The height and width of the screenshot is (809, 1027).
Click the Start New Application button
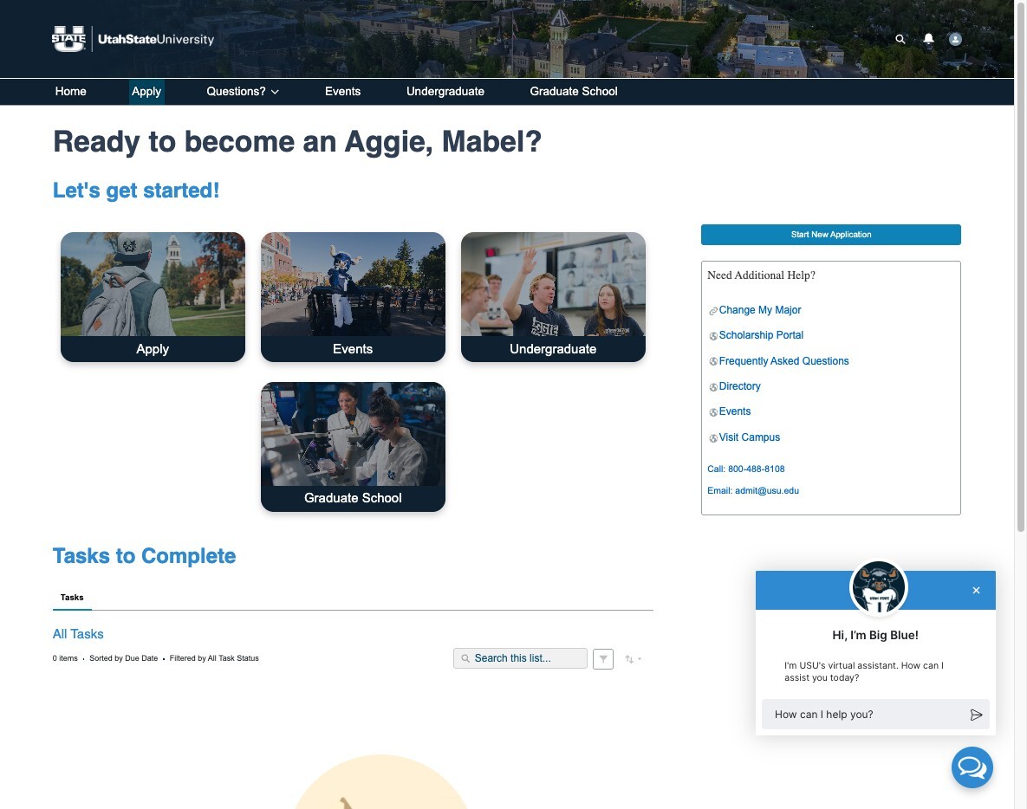tap(829, 234)
